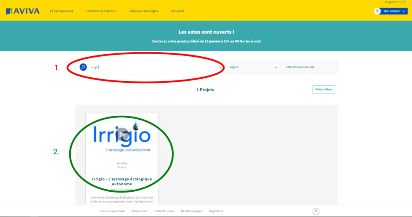
Task: Open the Actualités menu item
Action: 177,11
